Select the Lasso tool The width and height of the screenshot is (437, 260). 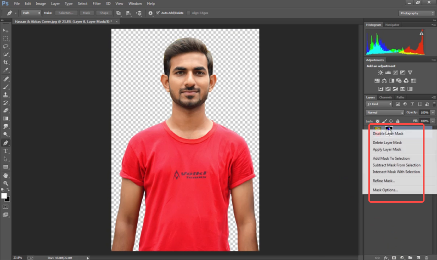click(5, 46)
